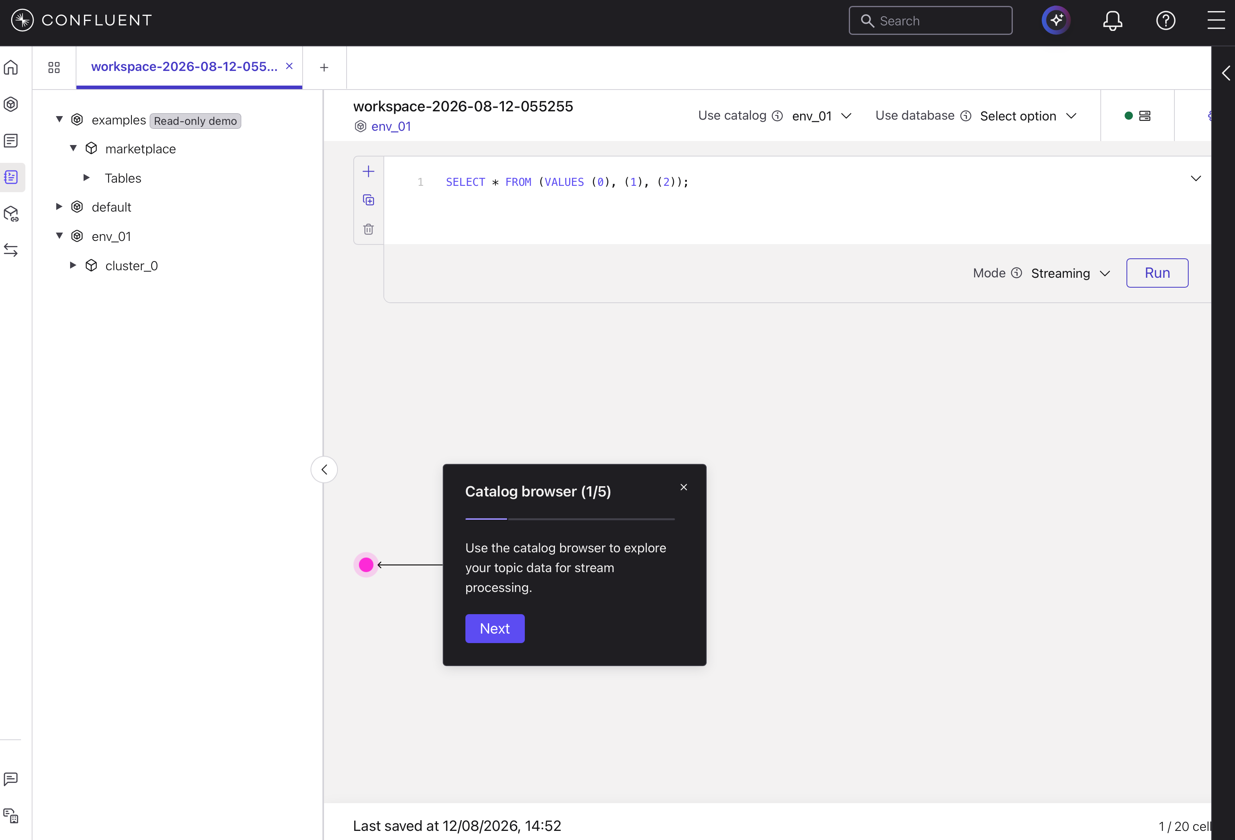The height and width of the screenshot is (840, 1235).
Task: Click the Catalog browser (1/5) heading
Action: click(538, 491)
